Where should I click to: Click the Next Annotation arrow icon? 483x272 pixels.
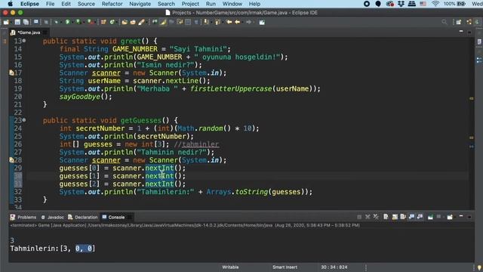click(x=206, y=22)
